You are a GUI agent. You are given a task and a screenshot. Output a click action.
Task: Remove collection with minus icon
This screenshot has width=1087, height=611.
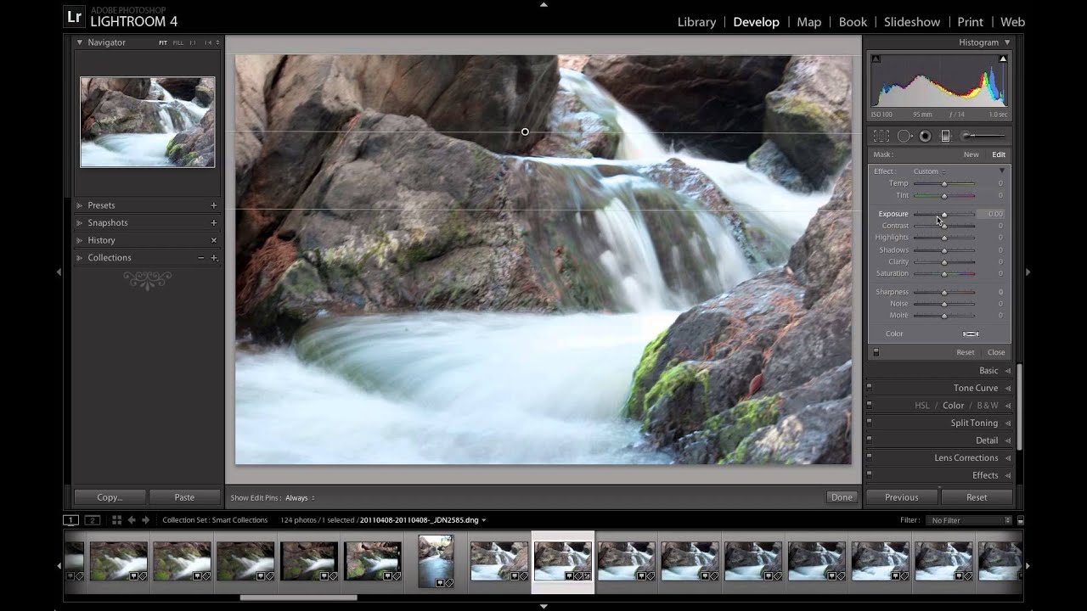(x=200, y=257)
